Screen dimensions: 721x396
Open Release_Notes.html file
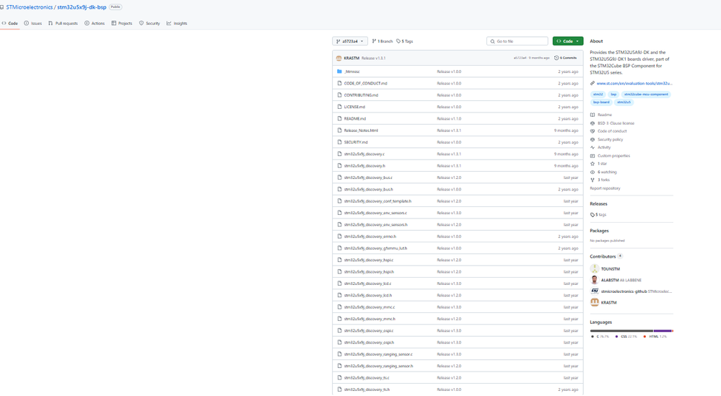point(361,131)
